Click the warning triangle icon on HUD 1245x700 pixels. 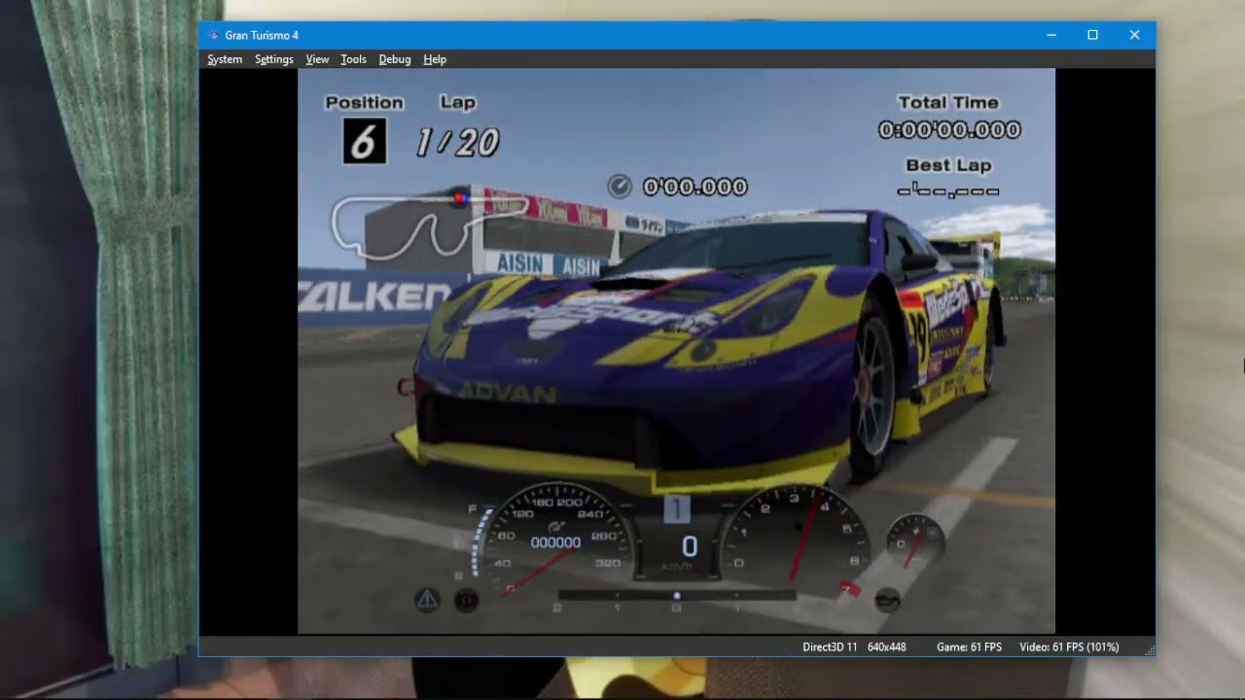[x=427, y=600]
